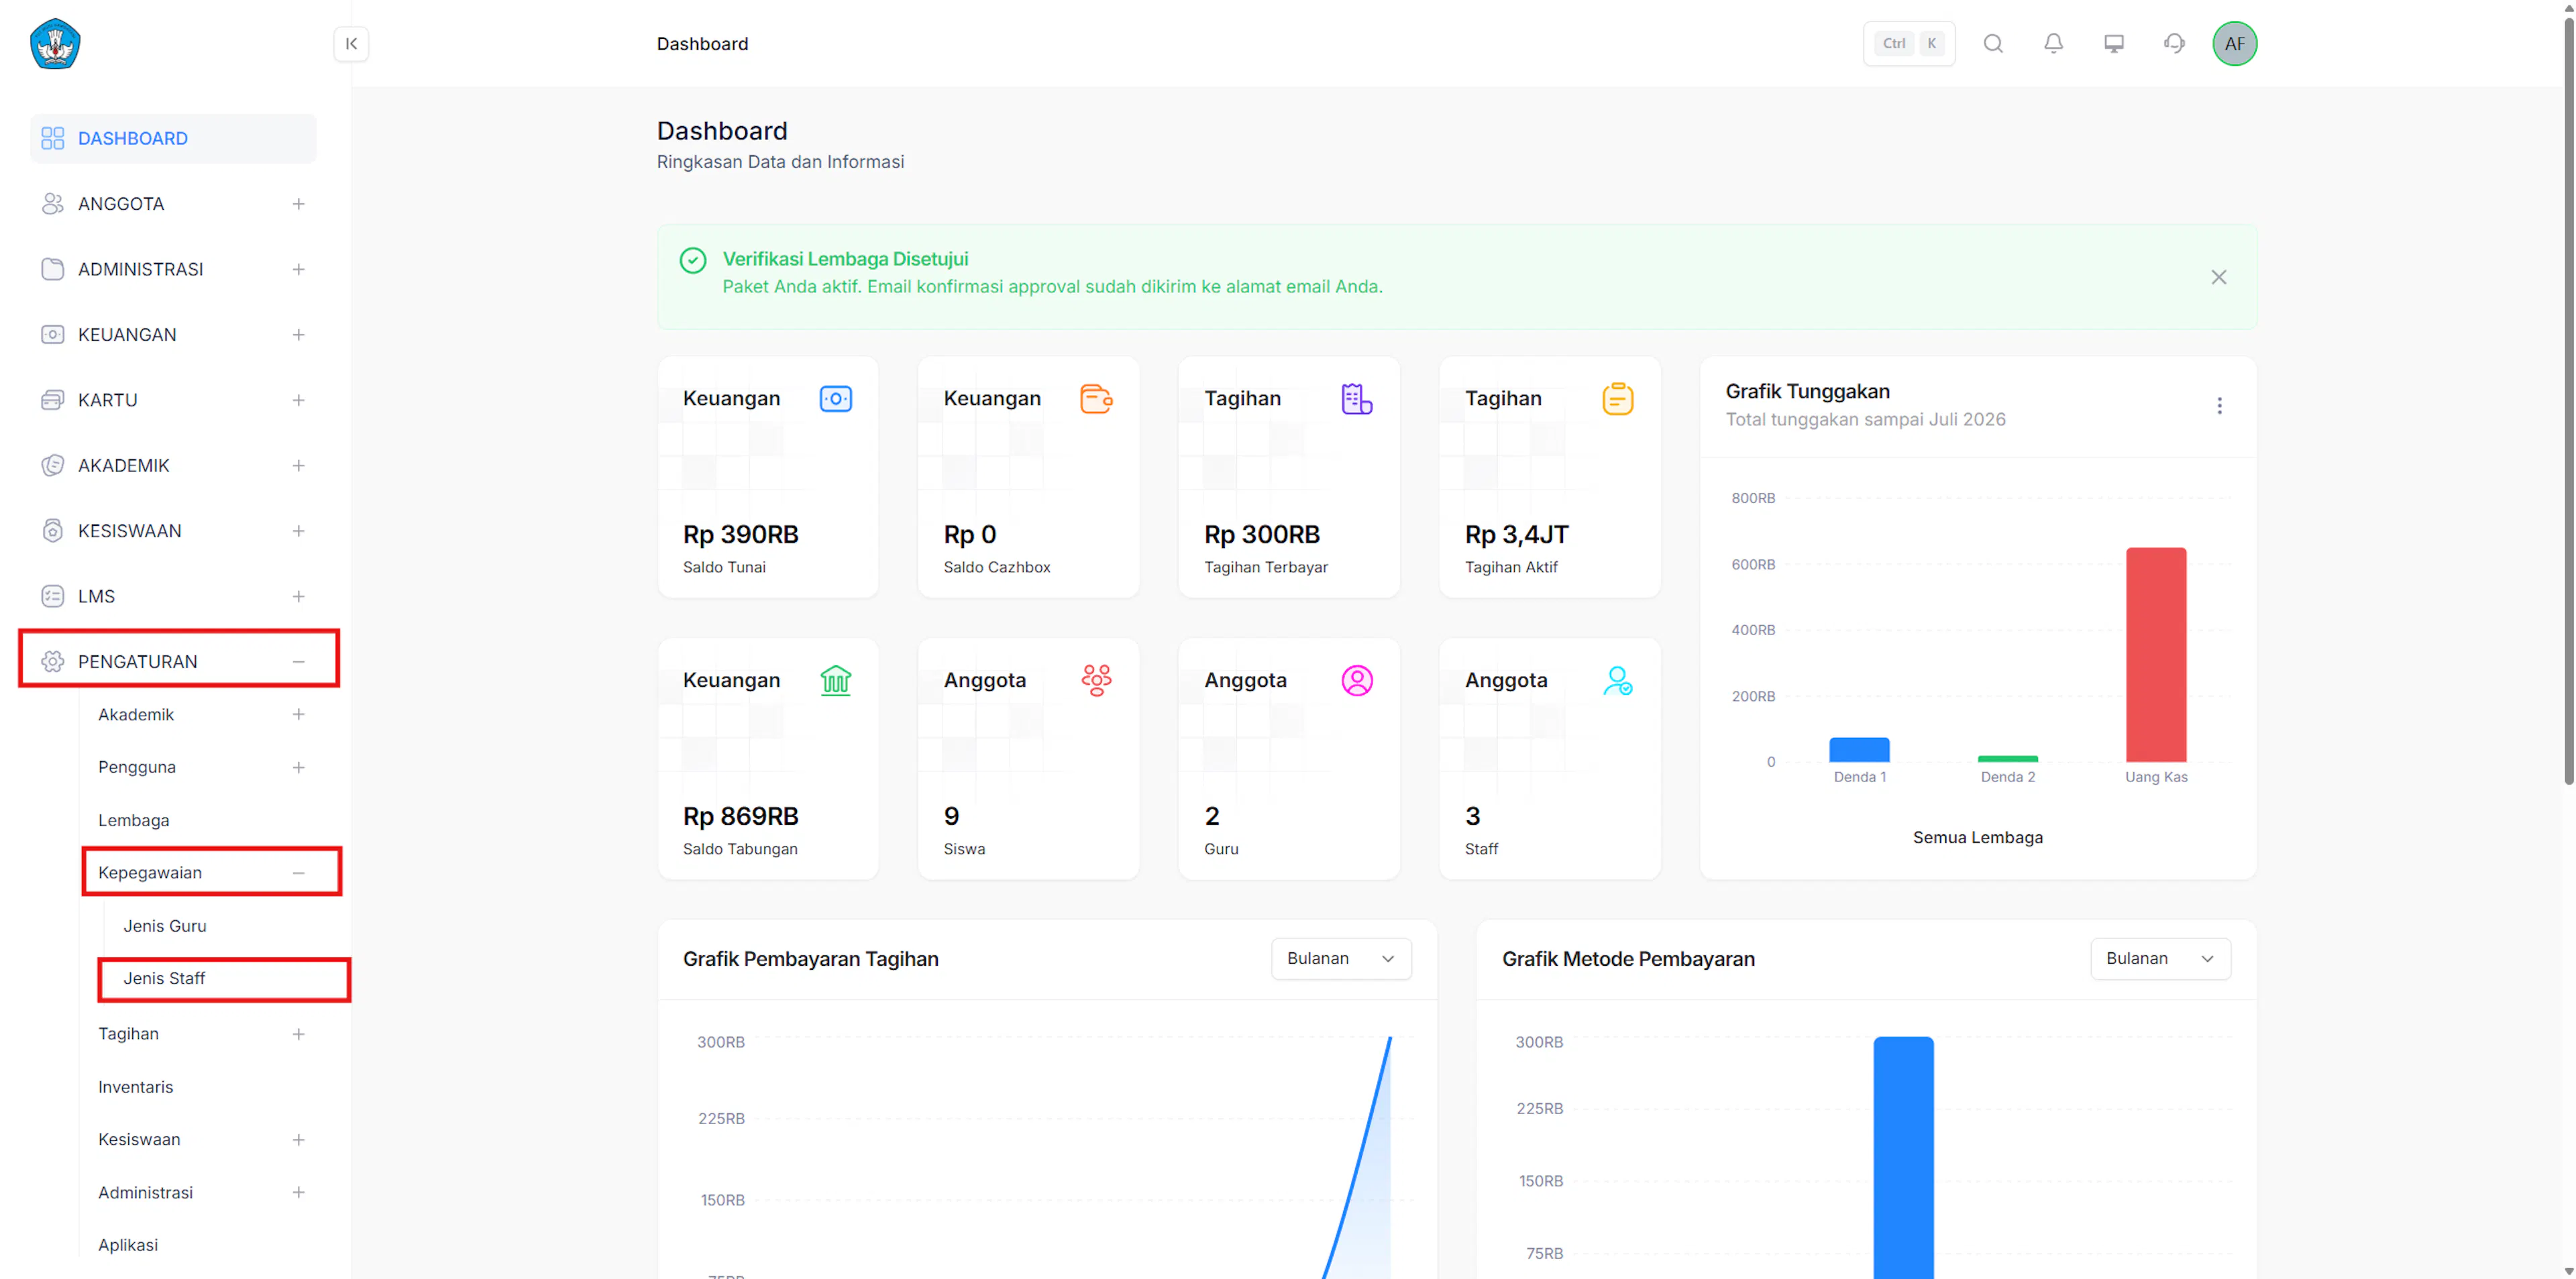Click the green check icon in the alert

(x=693, y=261)
